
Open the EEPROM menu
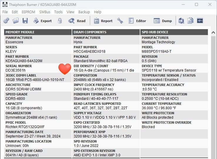(28, 12)
